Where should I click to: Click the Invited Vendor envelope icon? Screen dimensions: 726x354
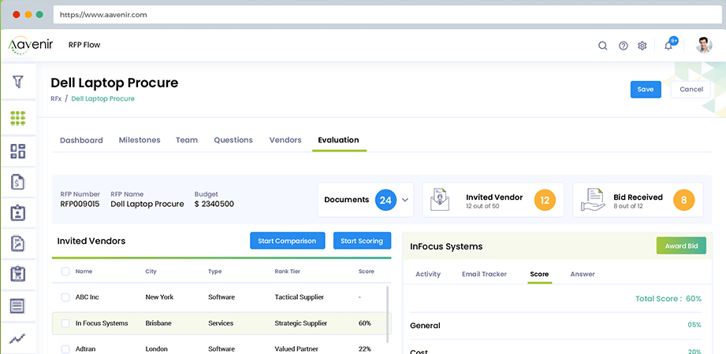(x=440, y=200)
